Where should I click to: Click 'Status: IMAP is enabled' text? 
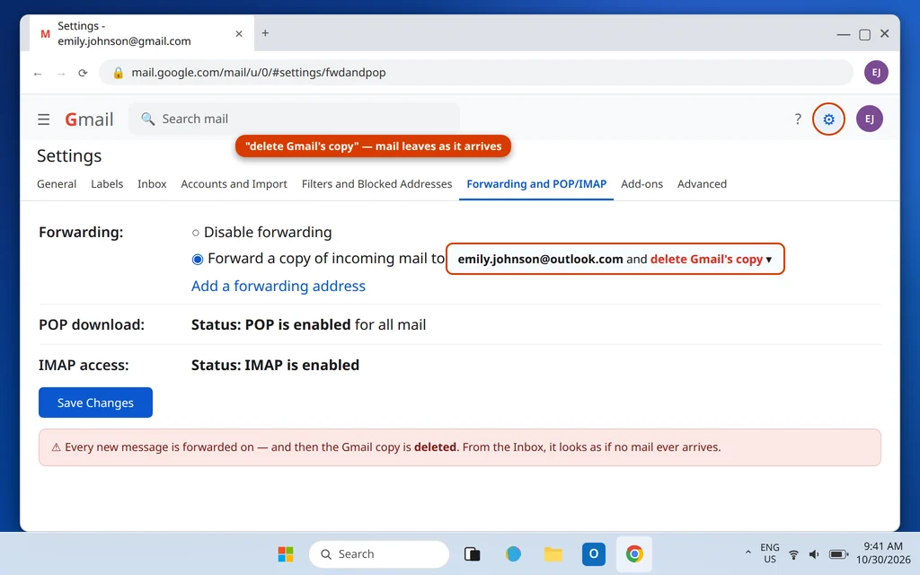click(x=275, y=365)
